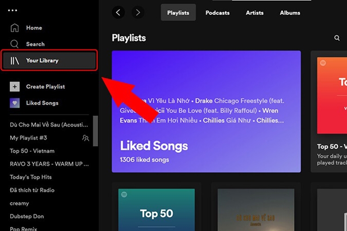347x231 pixels.
Task: Click the Your Library books icon
Action: [15, 61]
